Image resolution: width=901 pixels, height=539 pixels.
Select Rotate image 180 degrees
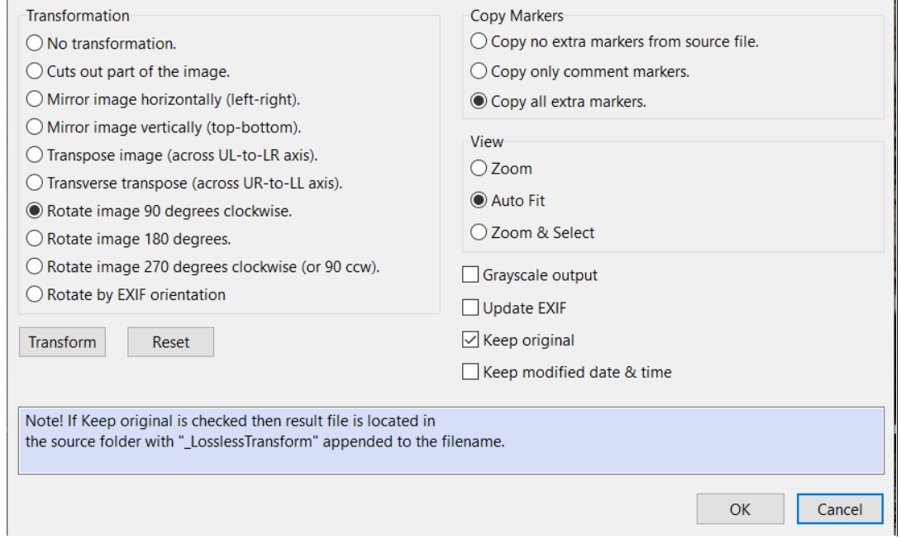pyautogui.click(x=35, y=239)
